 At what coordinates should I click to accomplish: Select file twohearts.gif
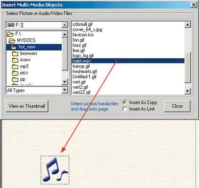pos(85,72)
